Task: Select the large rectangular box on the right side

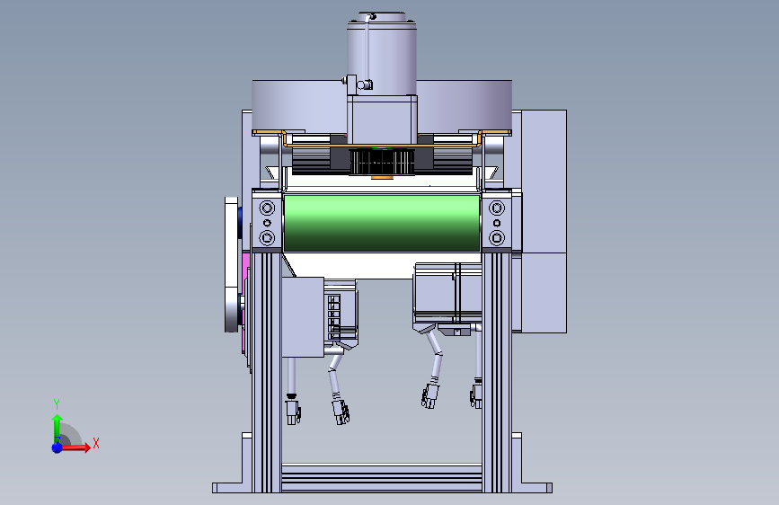Action: click(x=544, y=221)
